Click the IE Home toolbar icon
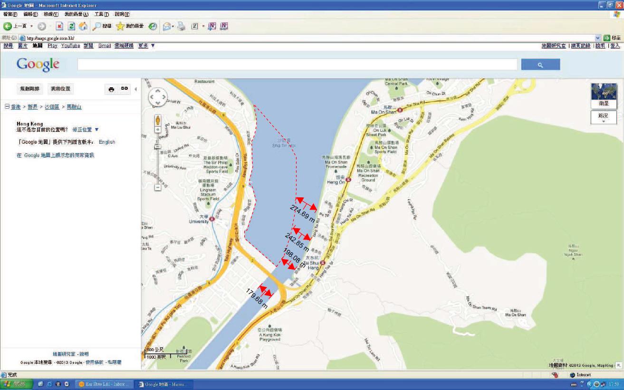This screenshot has height=390, width=624. pyautogui.click(x=83, y=27)
